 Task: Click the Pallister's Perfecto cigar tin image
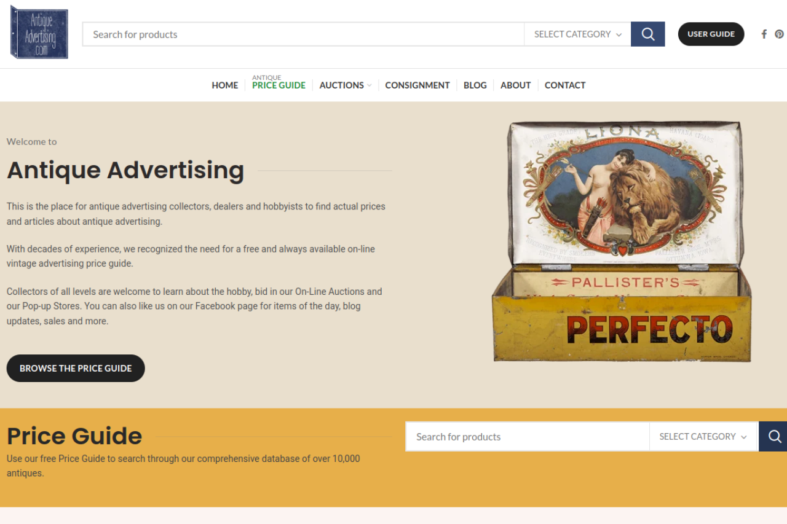point(622,241)
